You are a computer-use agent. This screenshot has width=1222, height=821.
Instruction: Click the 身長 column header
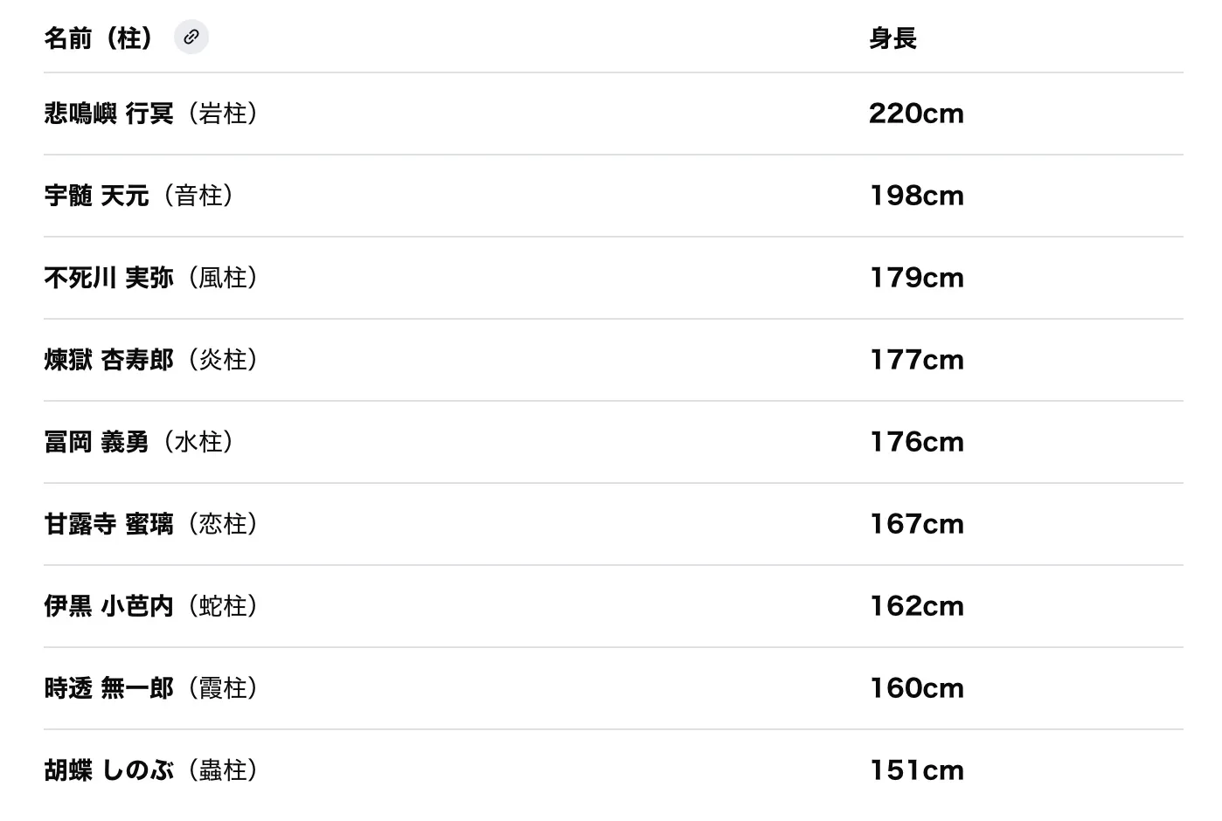point(892,38)
